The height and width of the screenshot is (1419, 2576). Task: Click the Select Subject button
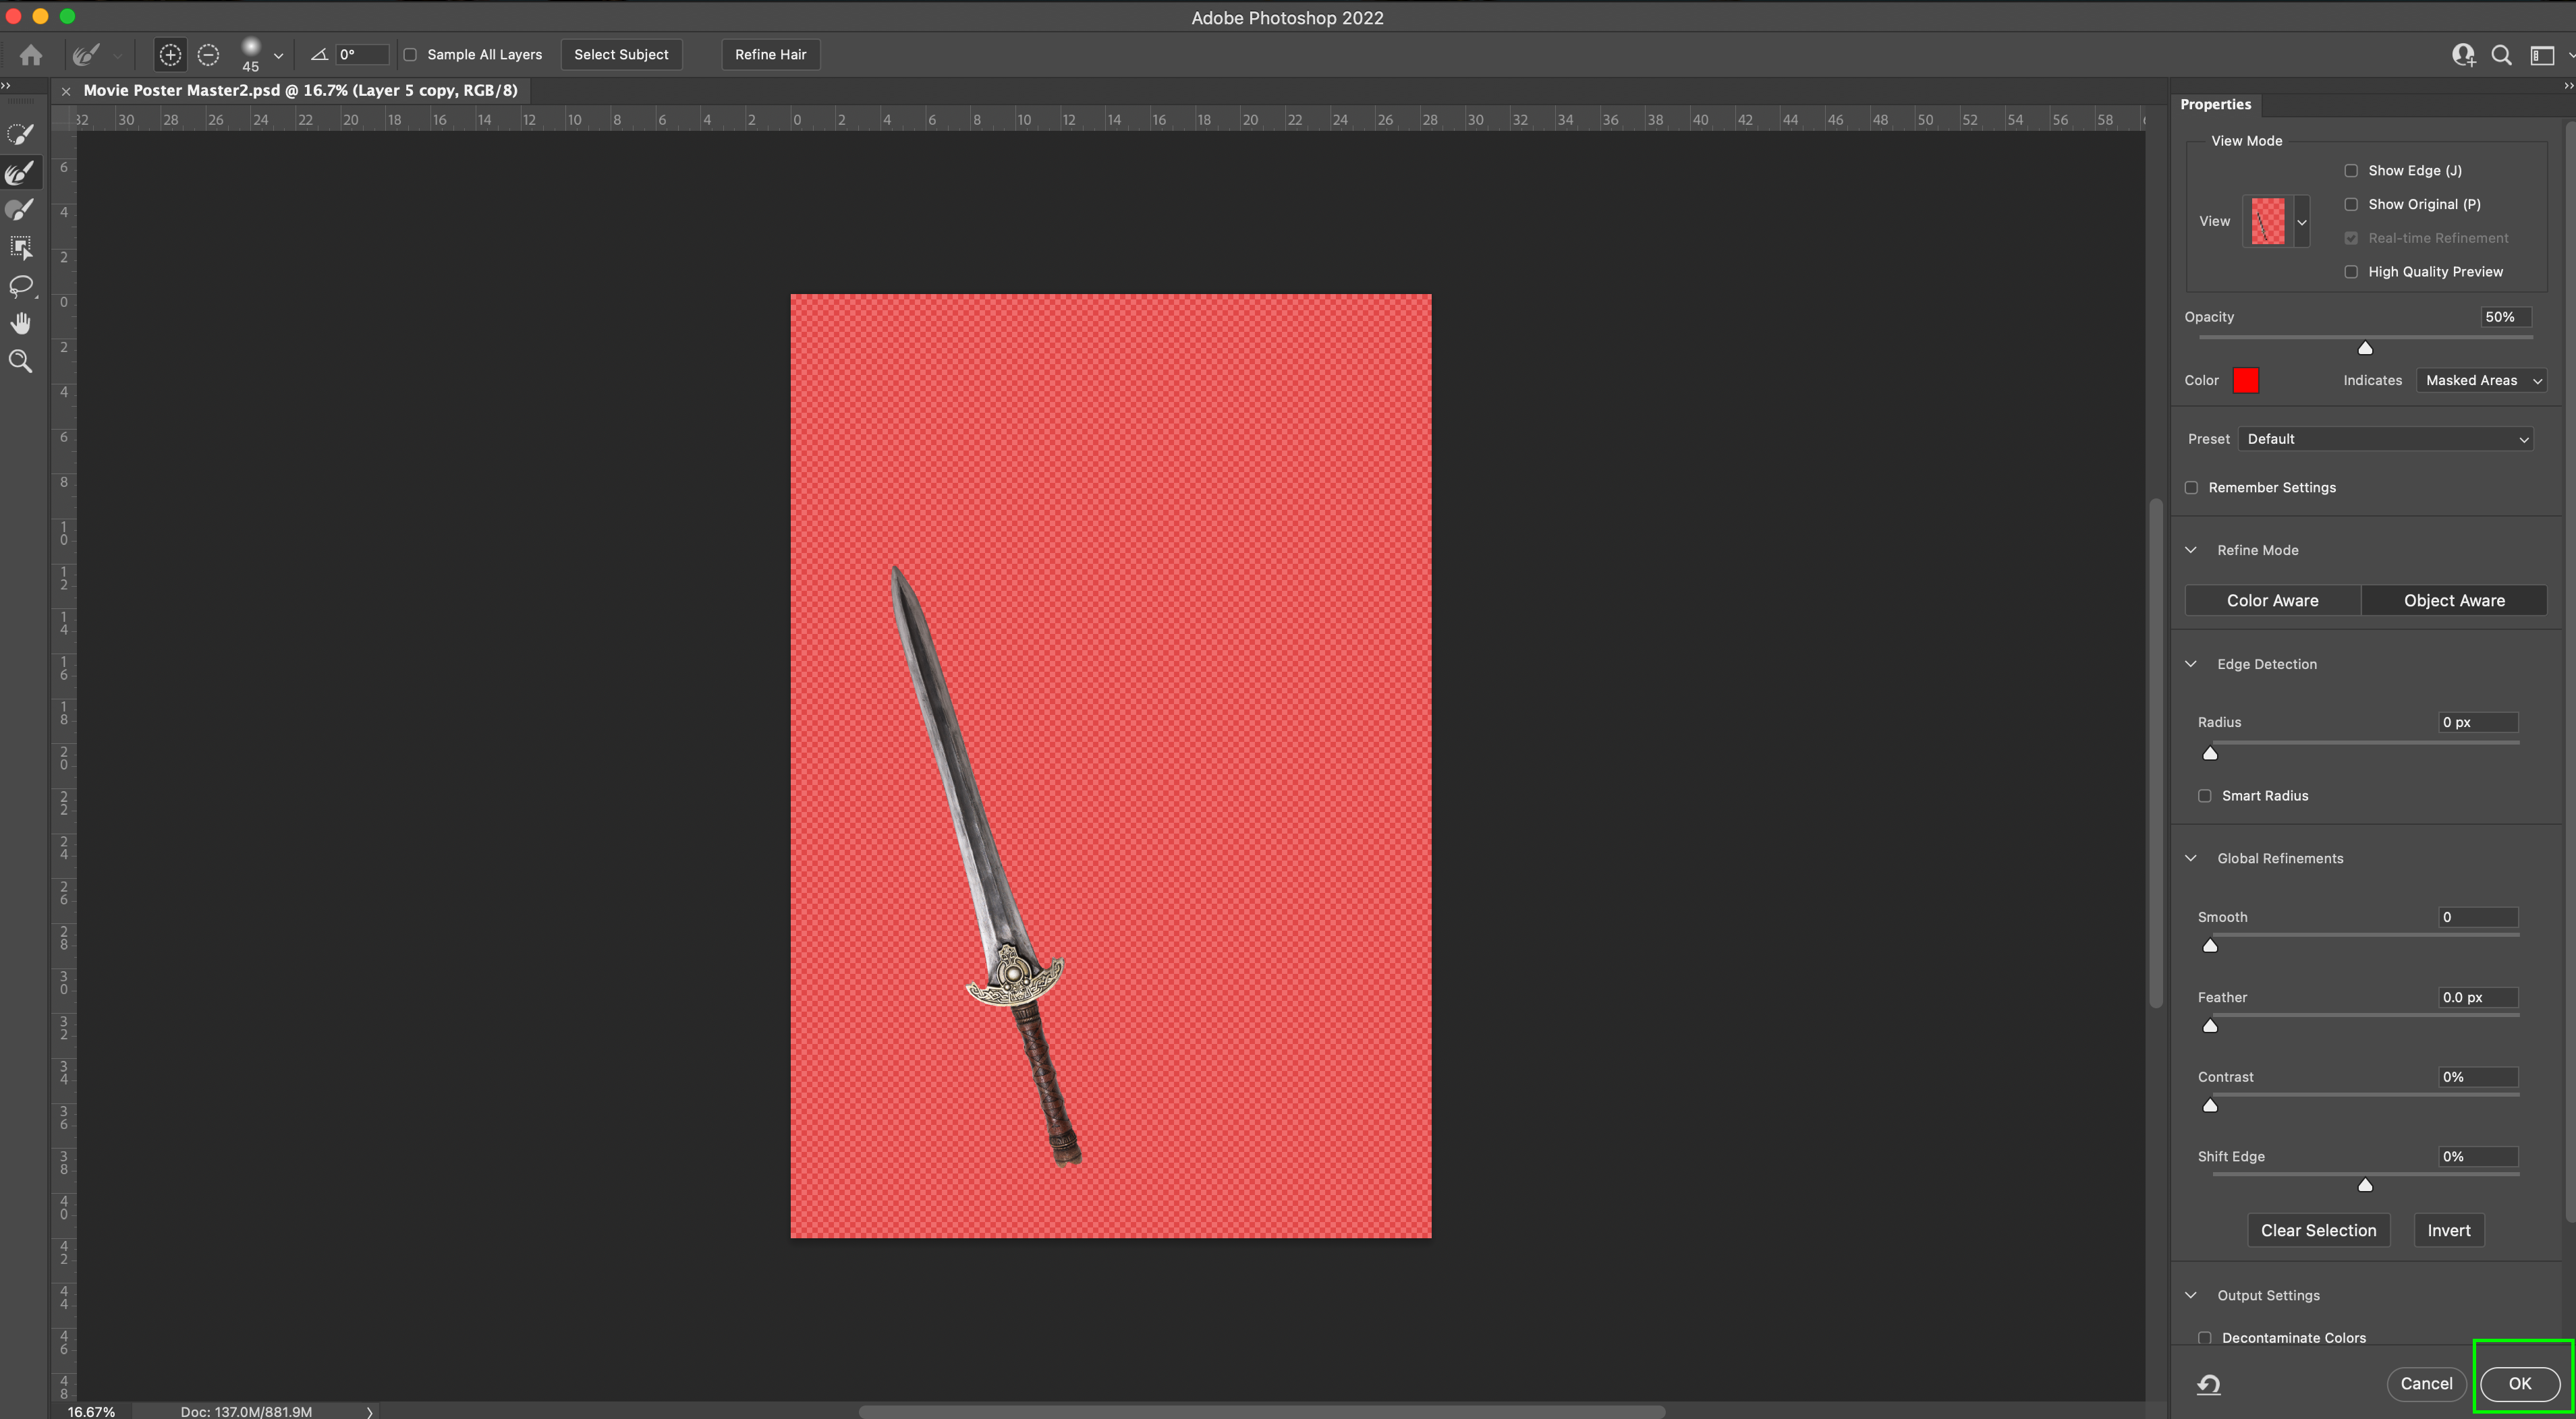point(621,55)
